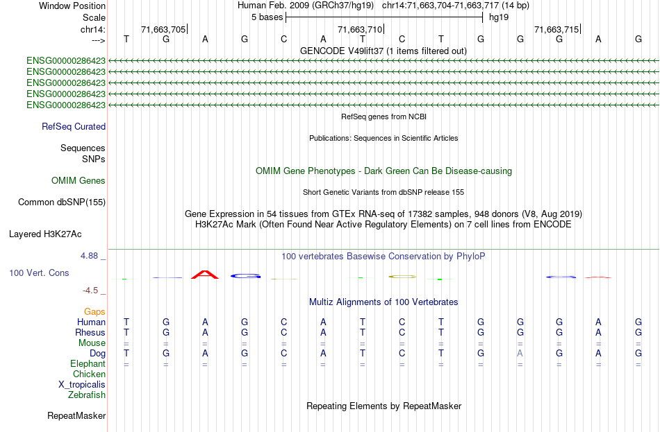Image resolution: width=660 pixels, height=432 pixels.
Task: Select the Zebrafish alignment row label
Action: (x=87, y=395)
